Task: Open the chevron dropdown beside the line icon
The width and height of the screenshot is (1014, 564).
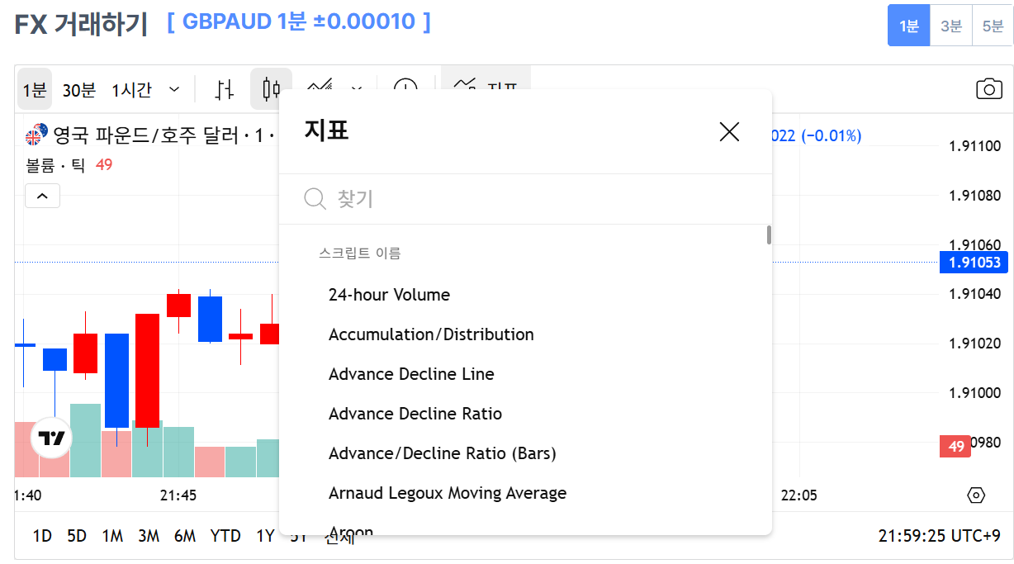Action: pos(355,89)
